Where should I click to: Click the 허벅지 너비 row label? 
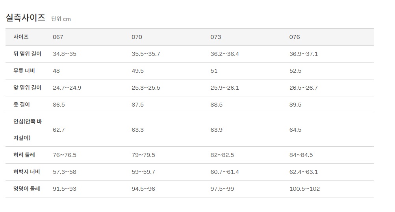26,172
